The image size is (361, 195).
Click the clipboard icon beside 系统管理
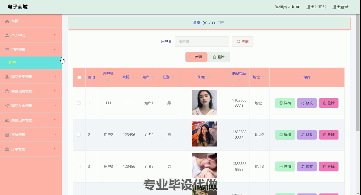coord(7,135)
